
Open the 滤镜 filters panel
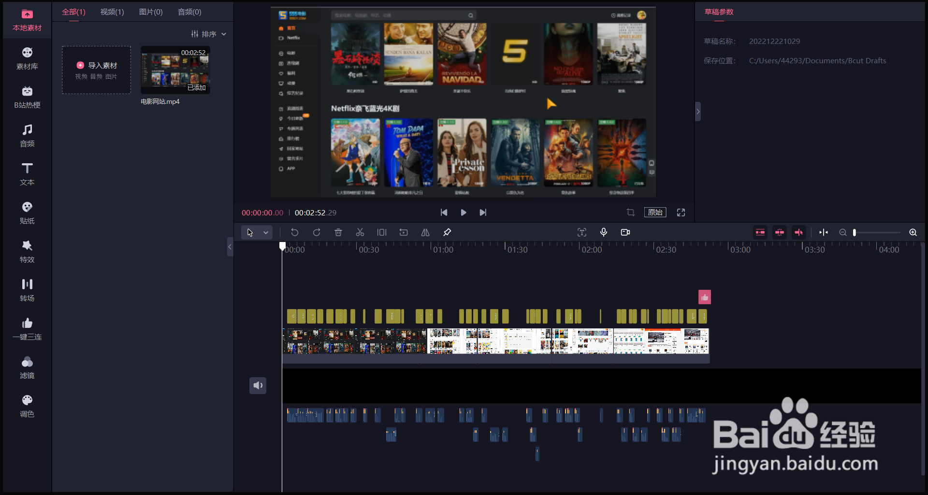[x=27, y=368]
